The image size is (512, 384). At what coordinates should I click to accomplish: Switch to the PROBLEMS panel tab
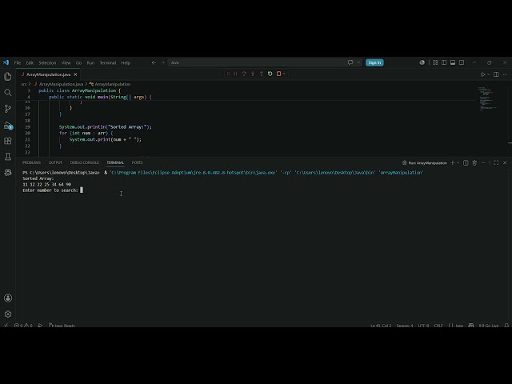(x=32, y=162)
